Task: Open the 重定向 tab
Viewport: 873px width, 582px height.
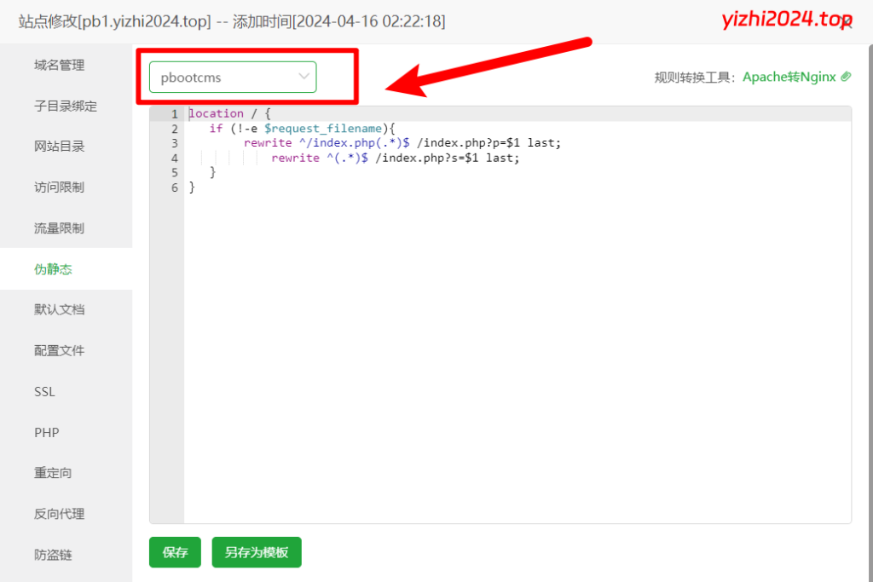Action: (54, 473)
